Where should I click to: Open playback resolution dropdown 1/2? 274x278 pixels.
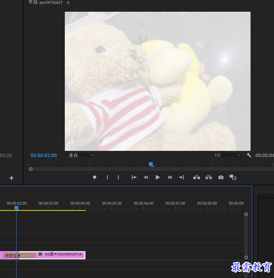(227, 155)
